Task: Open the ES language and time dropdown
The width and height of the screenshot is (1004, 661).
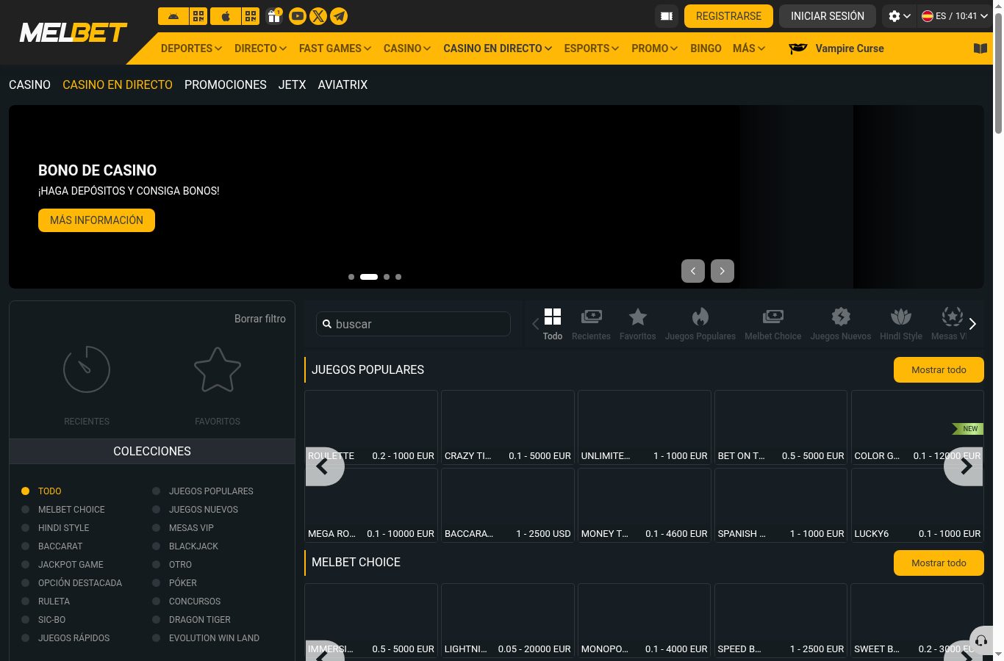Action: point(955,16)
